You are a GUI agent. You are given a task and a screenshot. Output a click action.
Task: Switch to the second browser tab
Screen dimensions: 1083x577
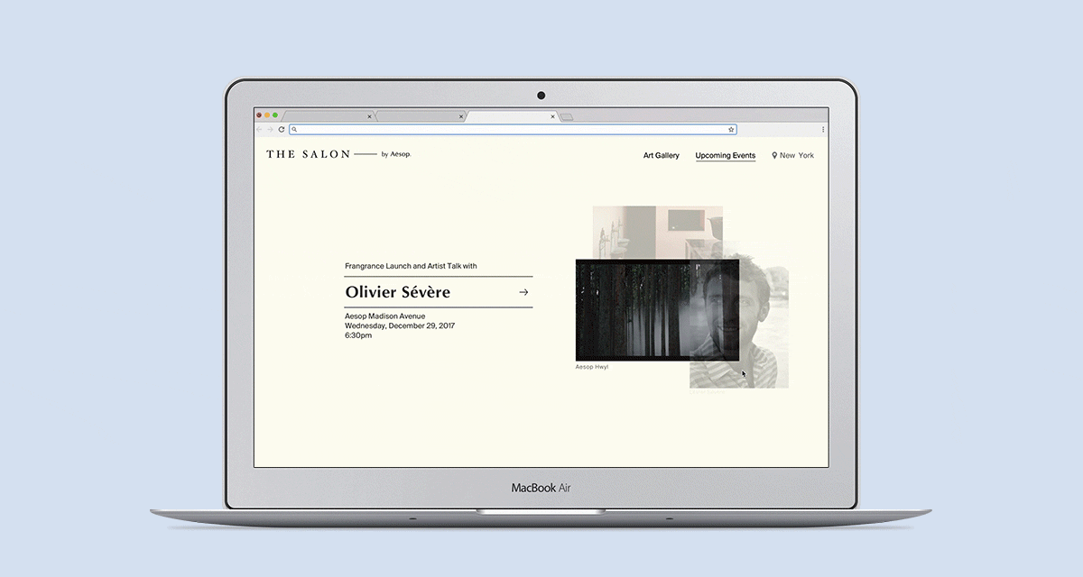coord(421,116)
